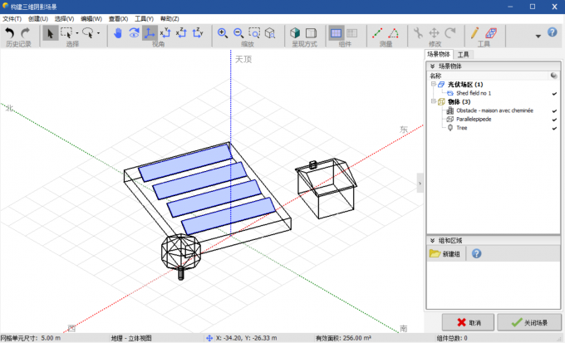Viewport: 565px width, 343px height.
Task: Activate the orbit view tool
Action: pyautogui.click(x=134, y=33)
